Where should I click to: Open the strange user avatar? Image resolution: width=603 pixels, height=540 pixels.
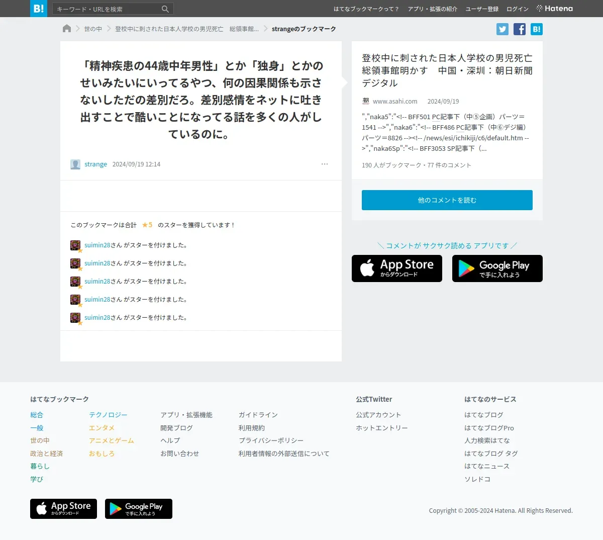coord(75,164)
